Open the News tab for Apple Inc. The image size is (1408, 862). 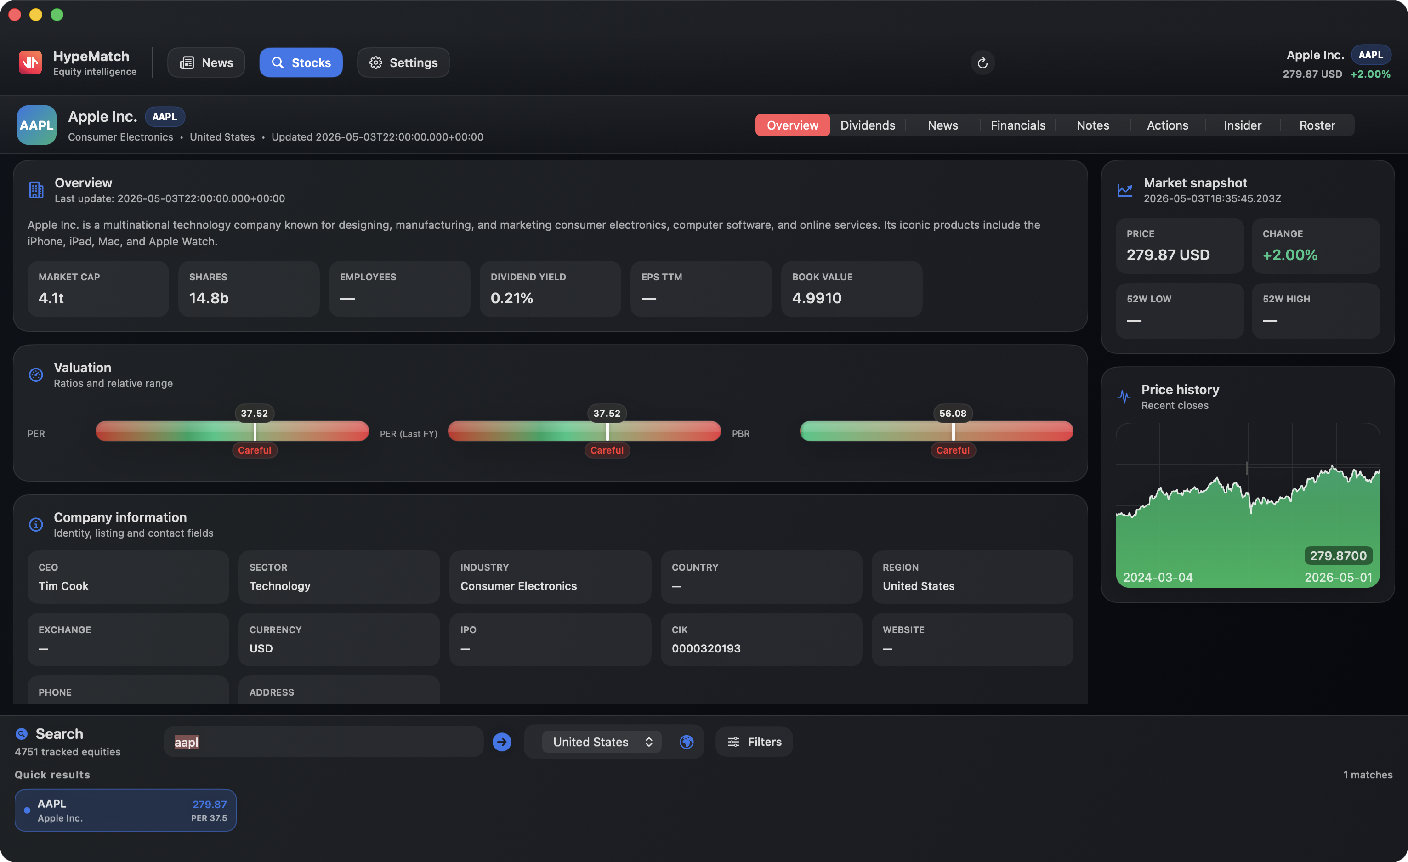pyautogui.click(x=942, y=125)
